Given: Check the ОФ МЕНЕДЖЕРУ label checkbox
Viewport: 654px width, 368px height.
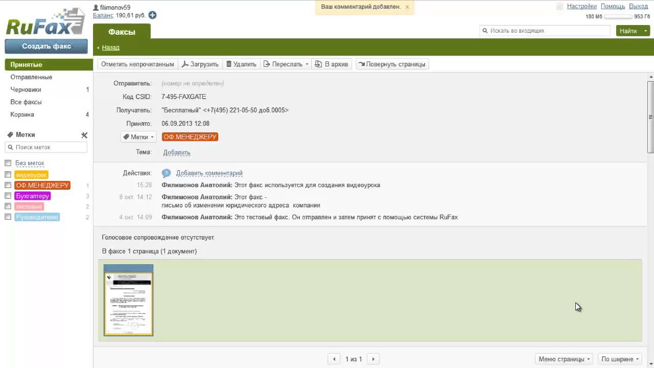Looking at the screenshot, I should click(8, 185).
